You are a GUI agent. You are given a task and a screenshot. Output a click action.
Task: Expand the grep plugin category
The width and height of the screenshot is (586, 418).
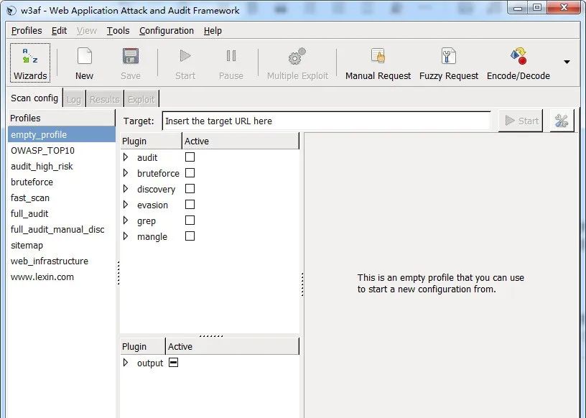(126, 220)
